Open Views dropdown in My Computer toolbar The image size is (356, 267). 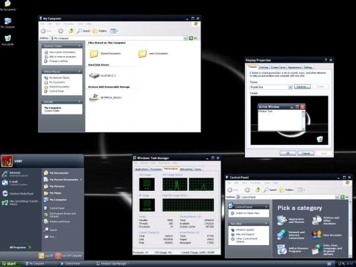tap(114, 31)
